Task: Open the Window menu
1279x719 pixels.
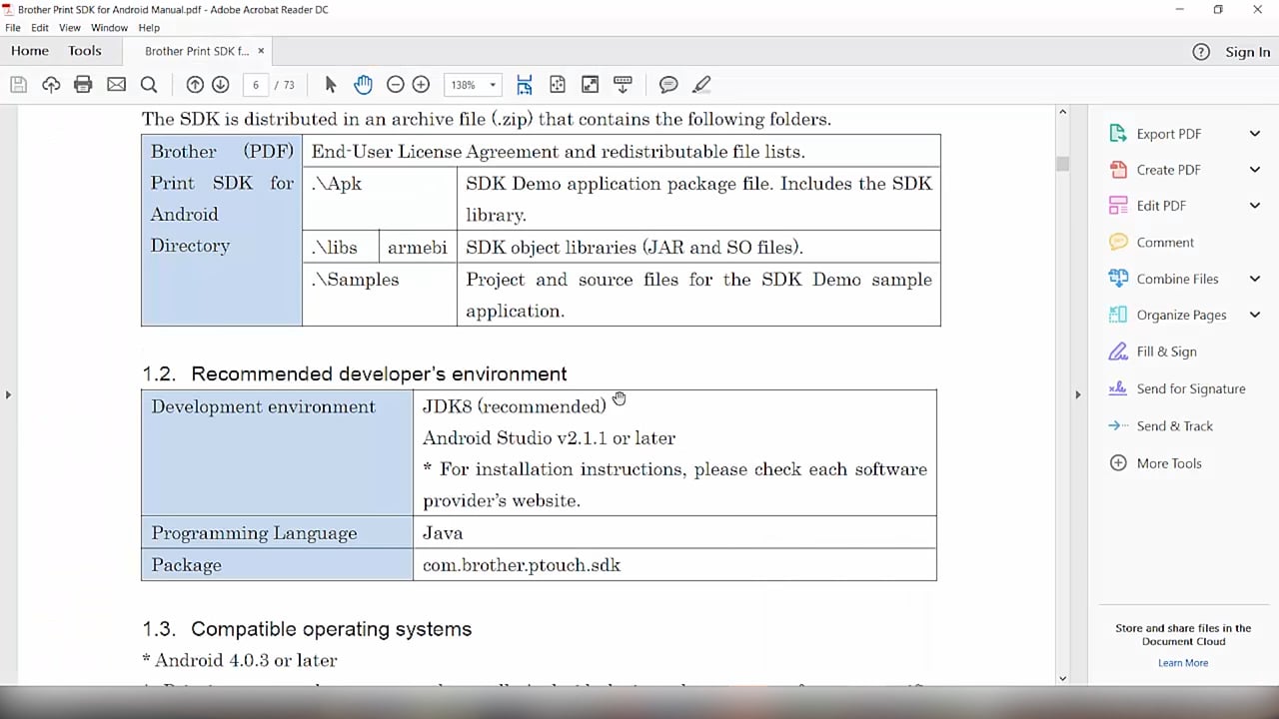Action: coord(110,28)
